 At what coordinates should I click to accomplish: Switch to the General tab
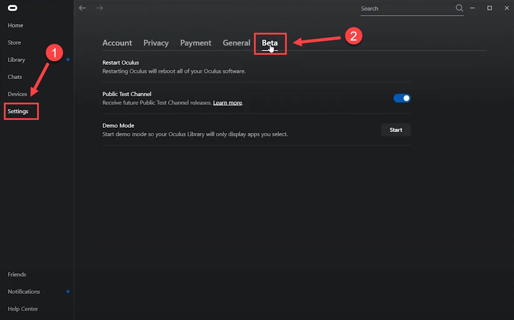coord(236,43)
